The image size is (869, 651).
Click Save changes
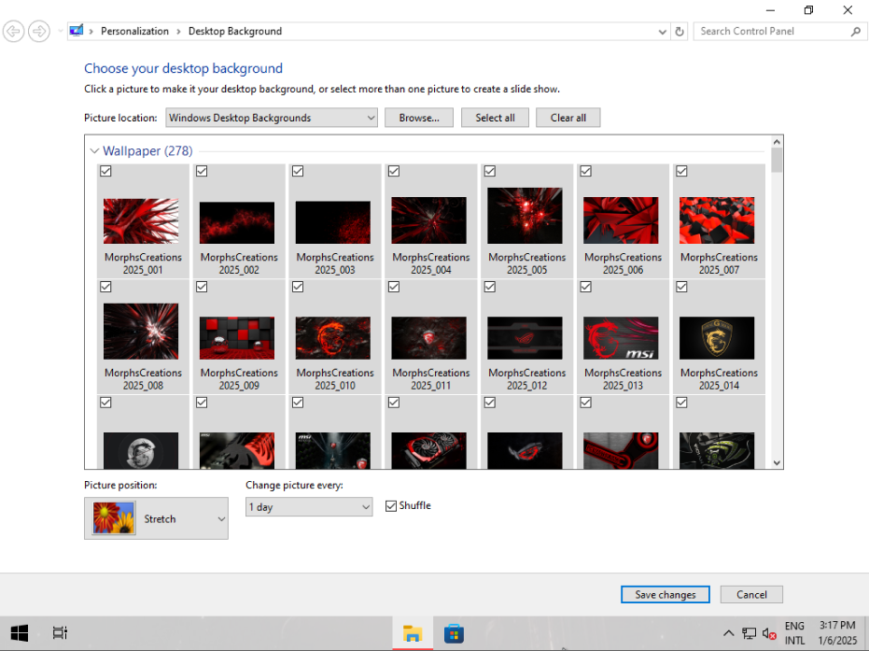click(665, 594)
